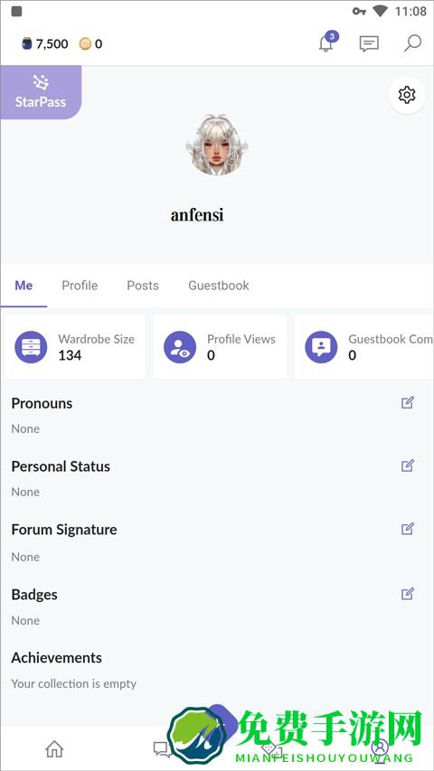Tap the search magnifier icon
This screenshot has width=434, height=771.
point(412,43)
